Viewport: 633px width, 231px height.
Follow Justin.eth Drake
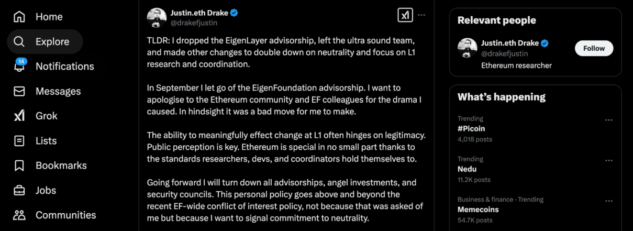[x=594, y=48]
